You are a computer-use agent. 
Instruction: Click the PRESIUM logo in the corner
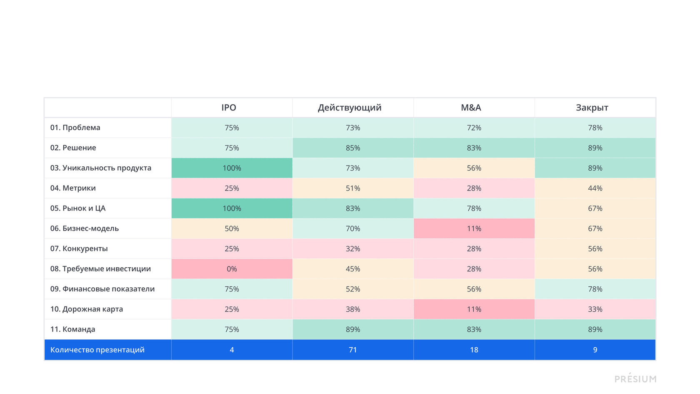635,379
